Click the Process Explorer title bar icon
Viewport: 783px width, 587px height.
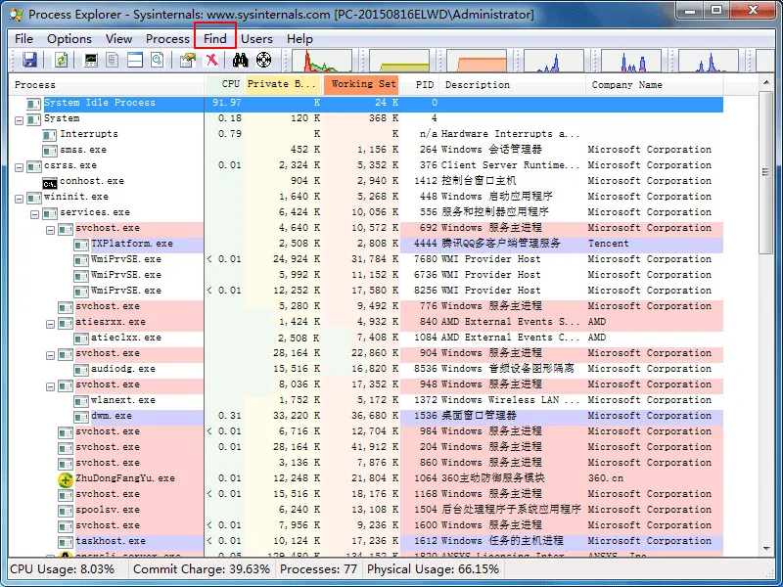pyautogui.click(x=17, y=14)
